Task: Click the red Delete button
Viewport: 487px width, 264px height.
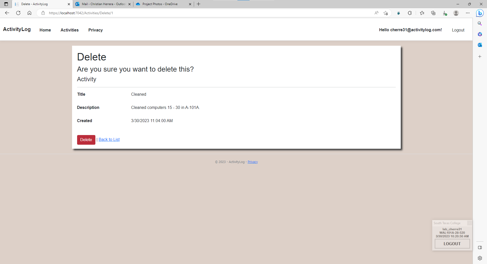Action: pos(86,140)
